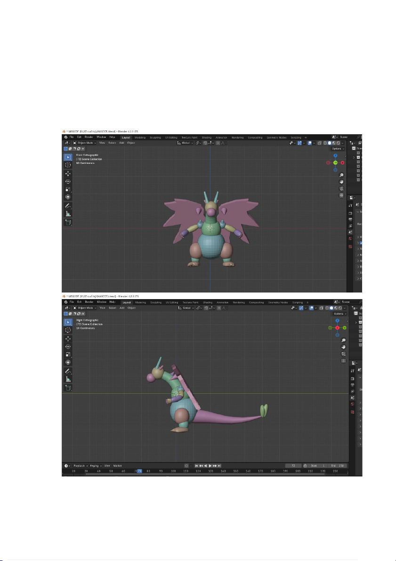Click the End frame field in timeline

338,466
